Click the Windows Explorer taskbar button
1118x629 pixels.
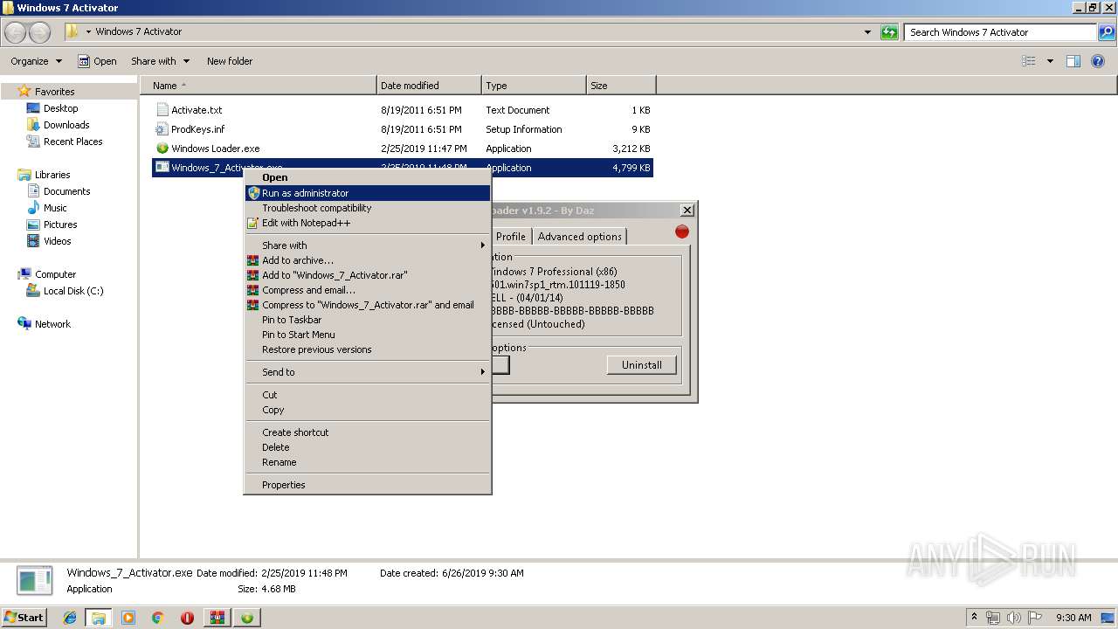99,618
